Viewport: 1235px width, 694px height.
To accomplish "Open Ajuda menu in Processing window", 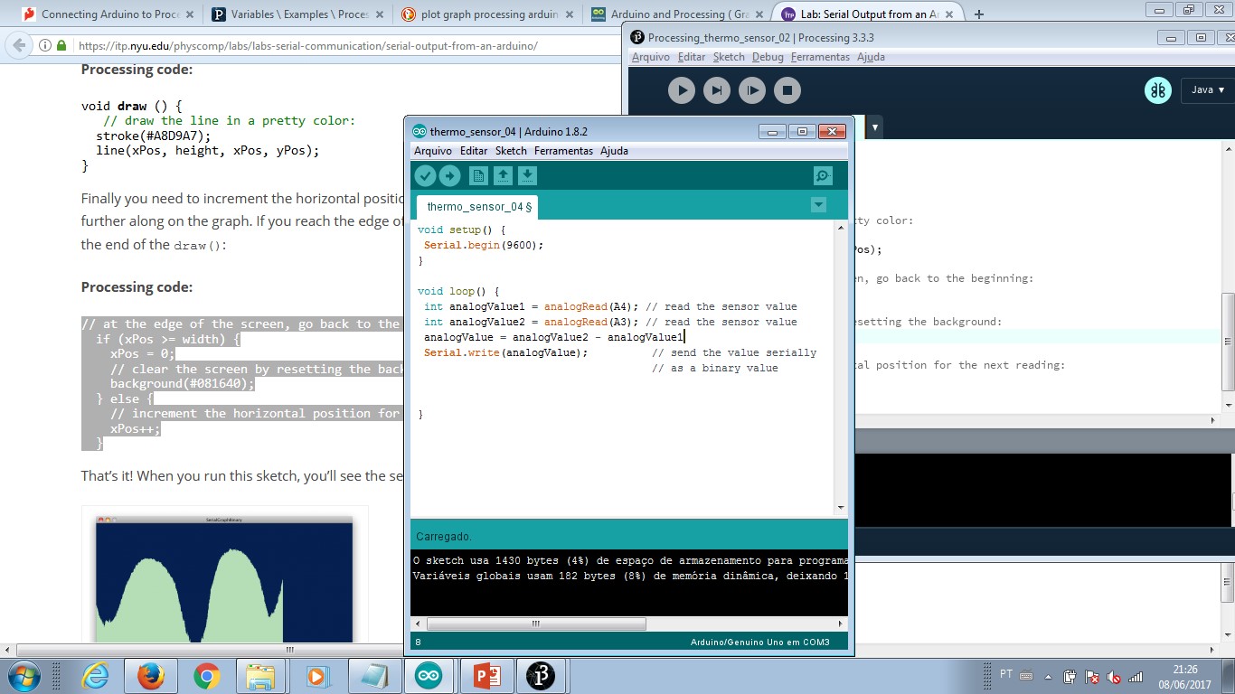I will tap(871, 57).
